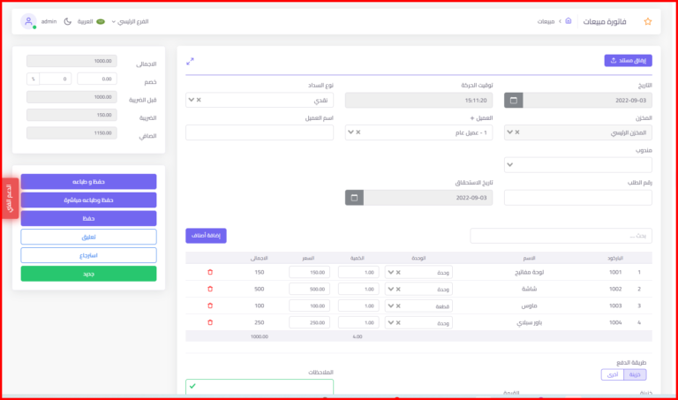Click the green جديد button
678x400 pixels.
(88, 274)
